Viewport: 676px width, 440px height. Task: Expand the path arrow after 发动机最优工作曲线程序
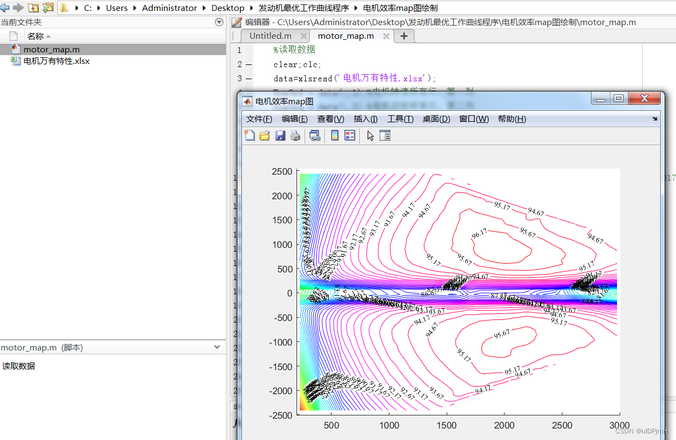(356, 8)
